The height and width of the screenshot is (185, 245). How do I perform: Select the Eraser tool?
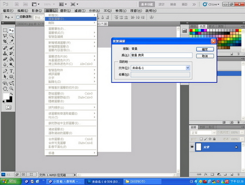click(5, 59)
